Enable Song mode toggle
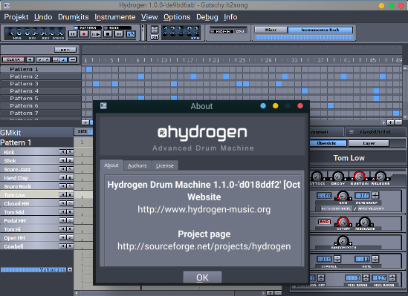This screenshot has width=408, height=296. (117, 27)
